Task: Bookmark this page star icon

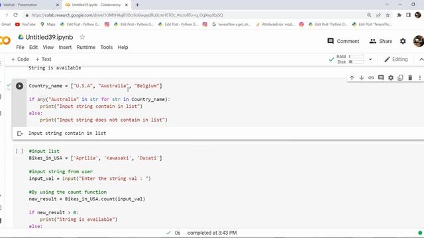Action: tap(388, 15)
